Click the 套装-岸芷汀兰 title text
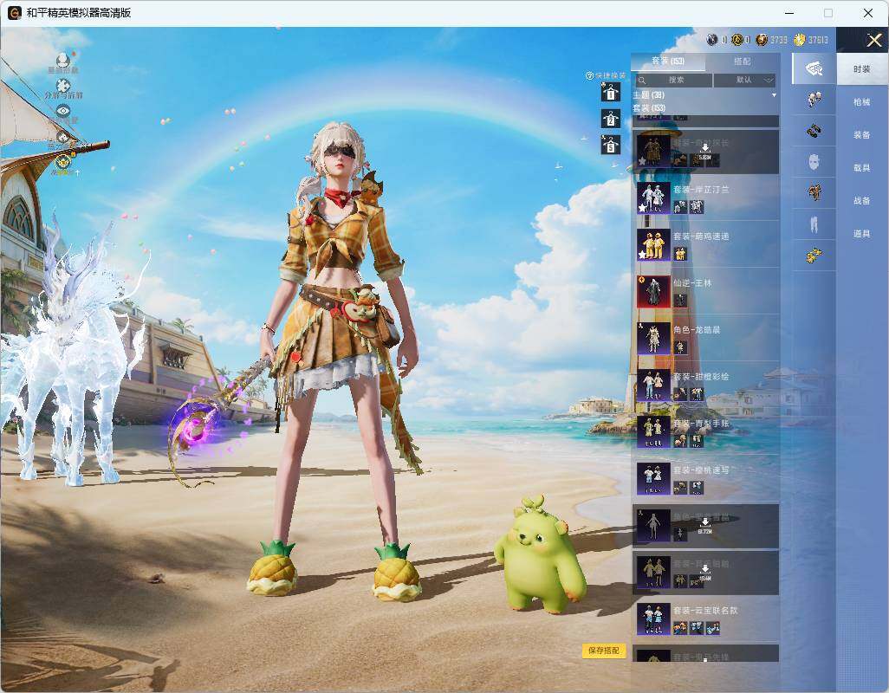Viewport: 889px width, 693px height. [701, 190]
